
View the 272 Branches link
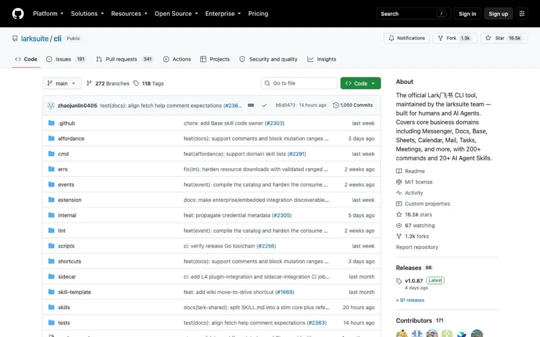pos(108,83)
